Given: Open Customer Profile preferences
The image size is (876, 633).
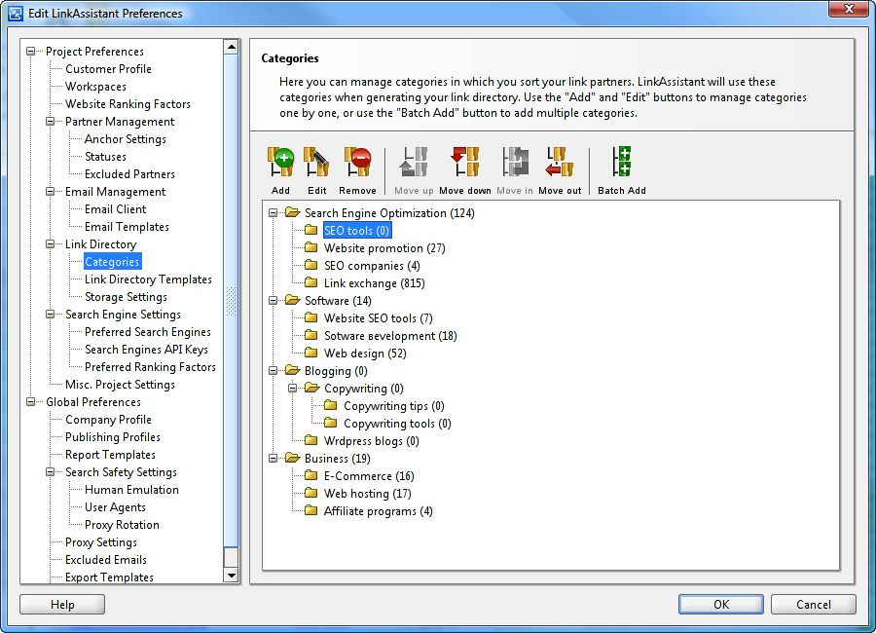Looking at the screenshot, I should (108, 69).
